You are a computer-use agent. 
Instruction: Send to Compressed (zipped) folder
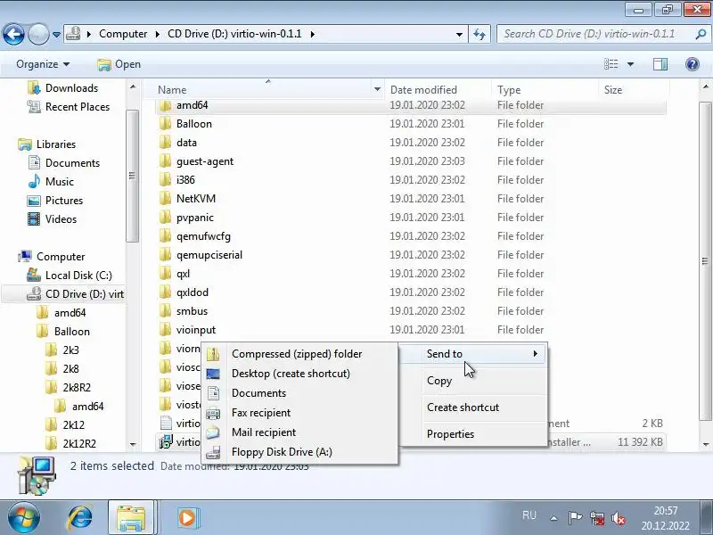click(x=299, y=354)
